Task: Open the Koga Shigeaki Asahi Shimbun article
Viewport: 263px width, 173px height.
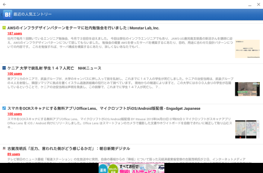Action: 69,149
